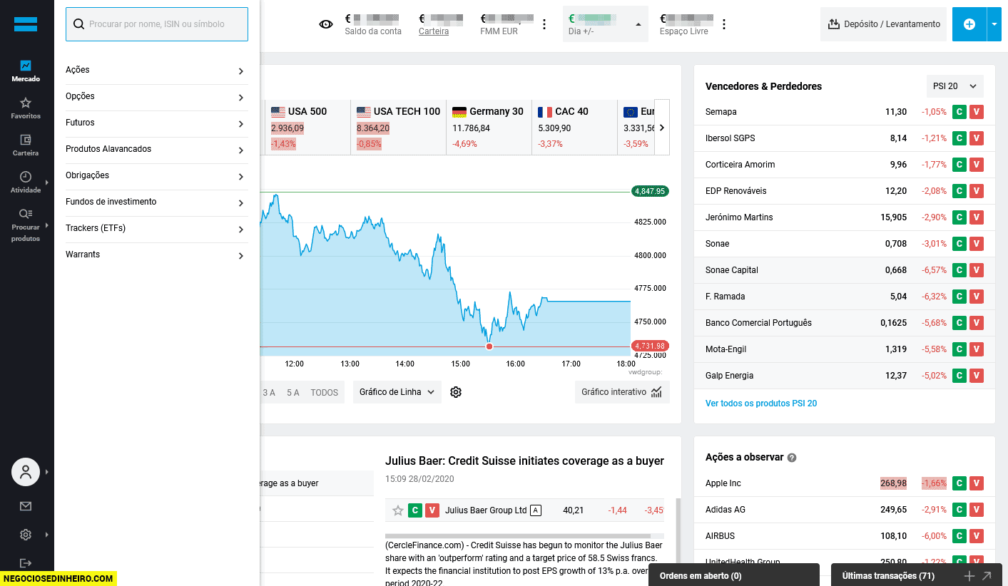Click the V sell button for EDP Renováveis
The width and height of the screenshot is (1008, 586).
(977, 191)
